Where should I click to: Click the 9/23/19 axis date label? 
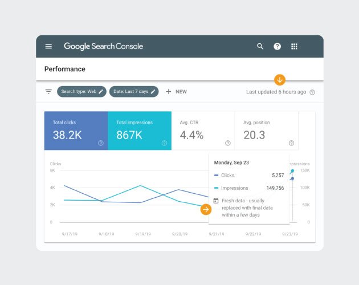pyautogui.click(x=290, y=234)
